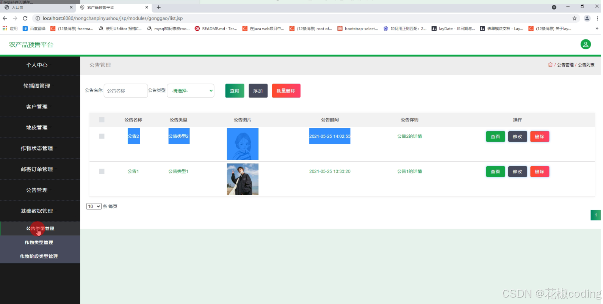Click the 公告2 cartoon image thumbnail
Viewport: 603px width, 304px height.
[x=243, y=144]
